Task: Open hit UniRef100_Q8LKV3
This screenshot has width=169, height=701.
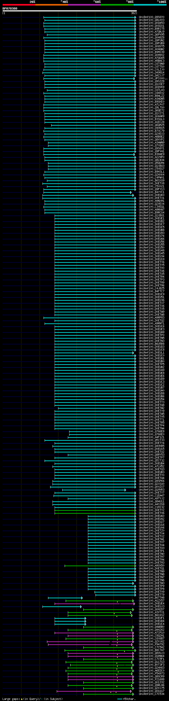Action: click(152, 20)
